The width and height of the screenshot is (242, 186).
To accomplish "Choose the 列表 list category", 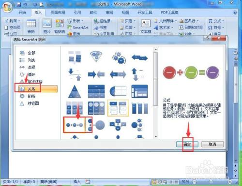I will coord(31,60).
